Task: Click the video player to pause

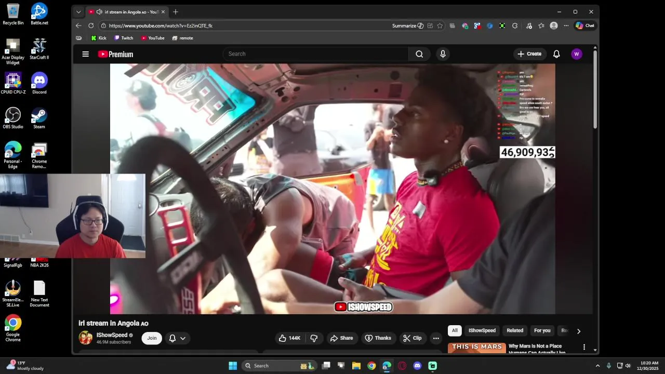Action: point(332,189)
